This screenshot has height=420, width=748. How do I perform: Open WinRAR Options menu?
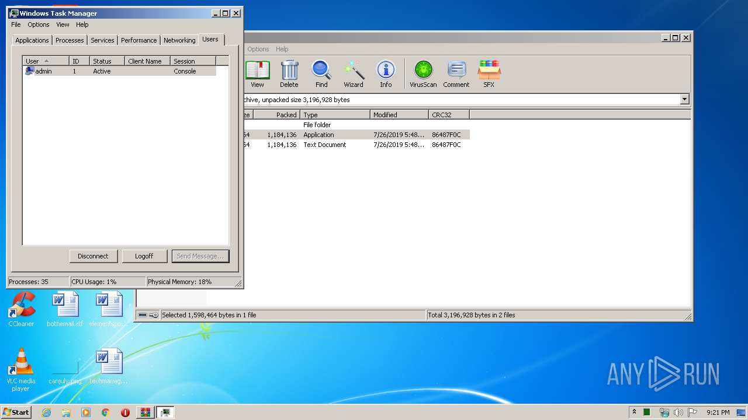[258, 49]
